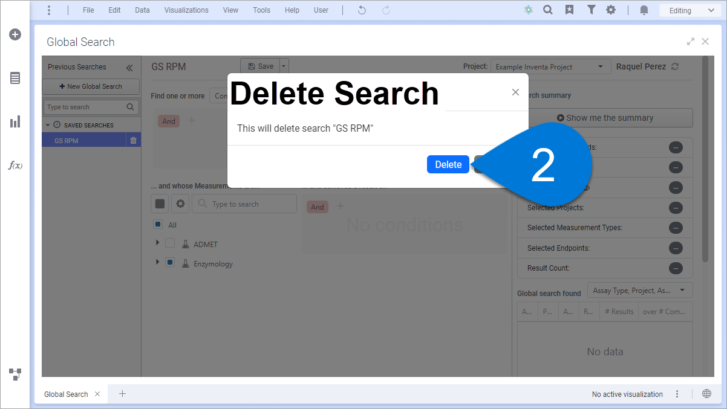Click the measurement search field
The image size is (727, 409).
coord(244,204)
